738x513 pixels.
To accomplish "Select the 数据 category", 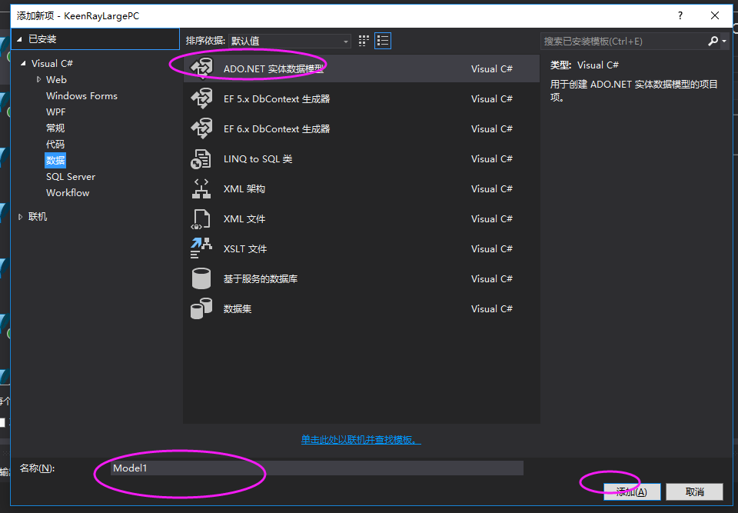I will tap(55, 160).
